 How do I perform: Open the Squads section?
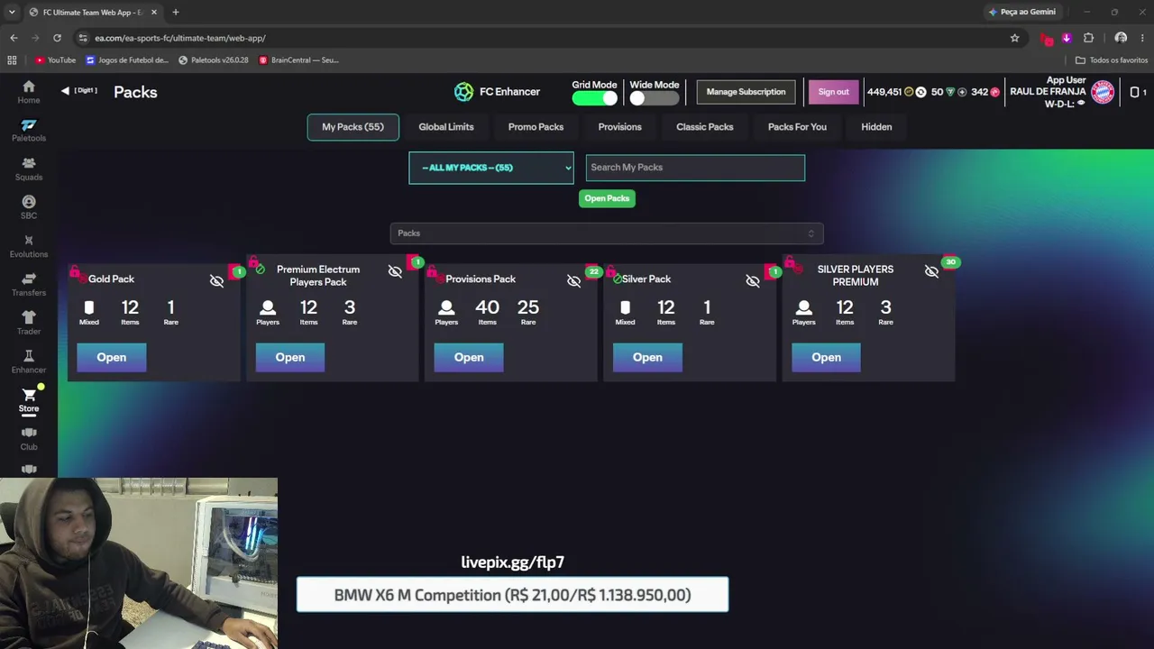tap(29, 169)
